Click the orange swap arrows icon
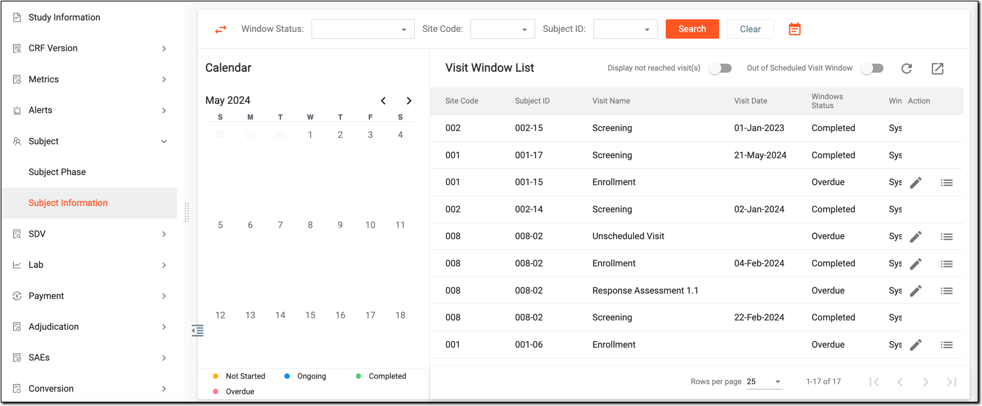The height and width of the screenshot is (406, 982). tap(221, 29)
